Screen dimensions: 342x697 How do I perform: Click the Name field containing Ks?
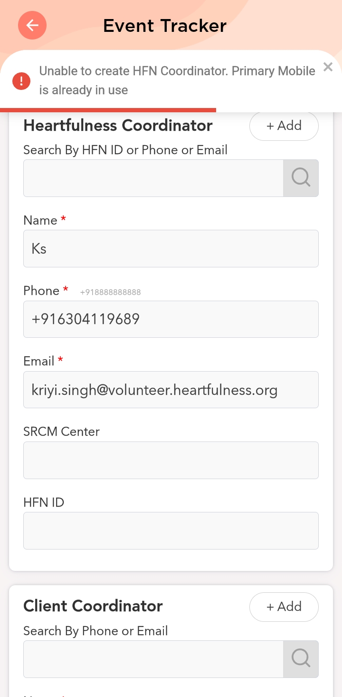[171, 248]
